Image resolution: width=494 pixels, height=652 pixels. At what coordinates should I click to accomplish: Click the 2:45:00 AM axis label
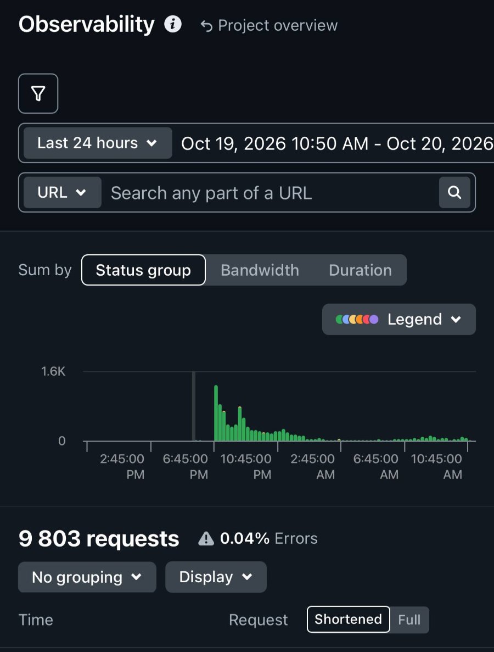click(x=312, y=466)
